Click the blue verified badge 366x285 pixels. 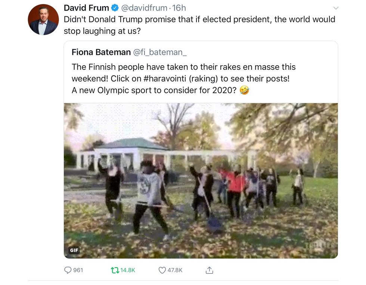click(116, 8)
